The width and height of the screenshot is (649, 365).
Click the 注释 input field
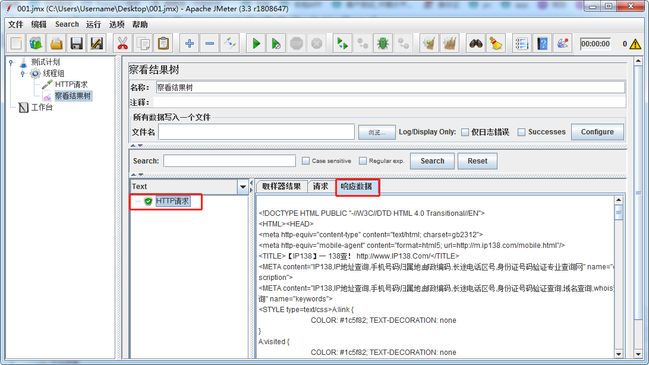tap(389, 102)
